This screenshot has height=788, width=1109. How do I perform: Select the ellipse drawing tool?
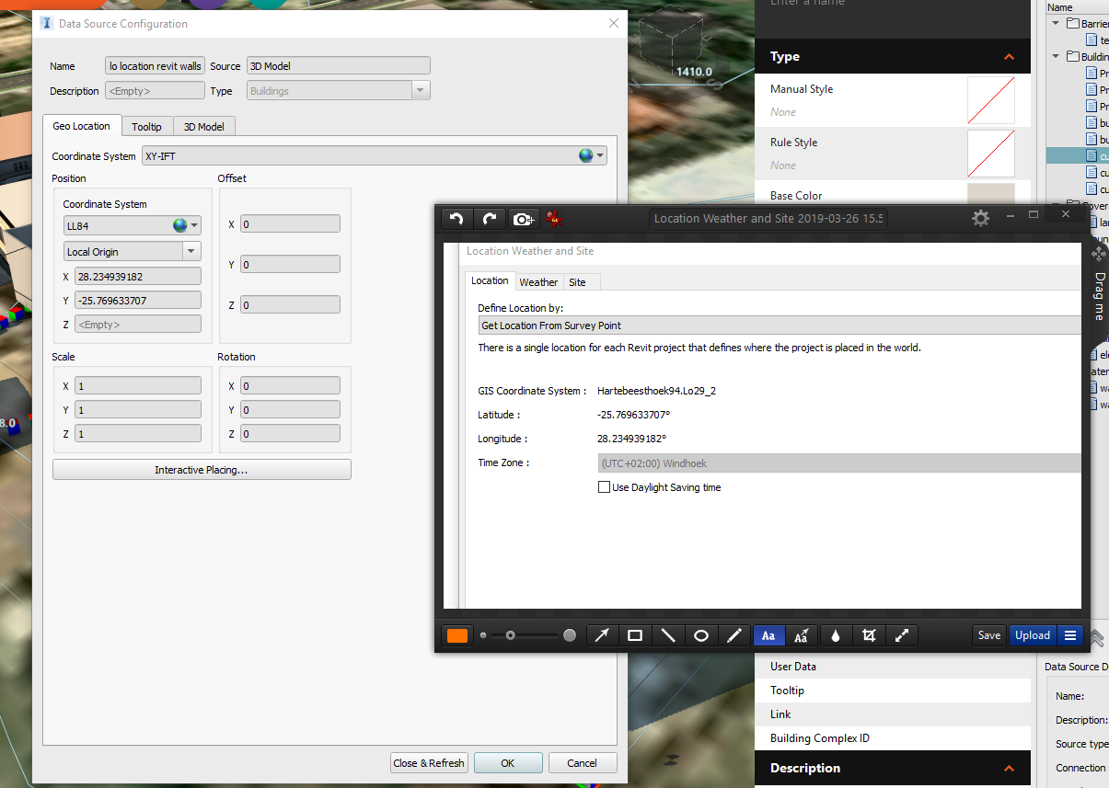point(700,635)
